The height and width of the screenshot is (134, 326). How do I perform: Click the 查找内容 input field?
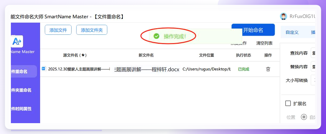(313, 53)
